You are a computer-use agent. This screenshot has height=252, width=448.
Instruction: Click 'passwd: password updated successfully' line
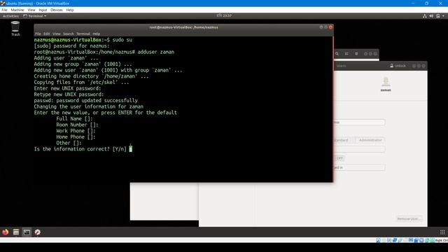pyautogui.click(x=85, y=101)
